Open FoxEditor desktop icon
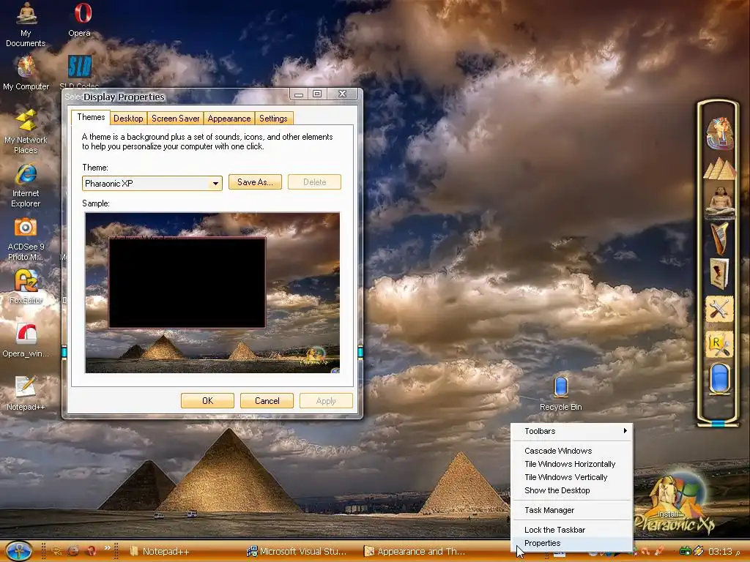This screenshot has width=750, height=562. click(x=26, y=287)
